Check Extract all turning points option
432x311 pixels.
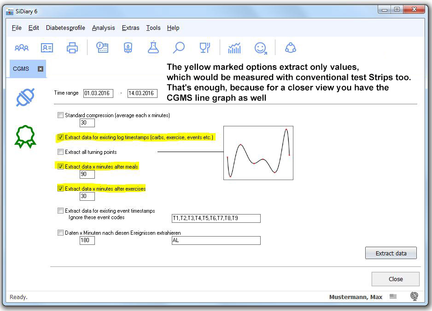pyautogui.click(x=61, y=152)
